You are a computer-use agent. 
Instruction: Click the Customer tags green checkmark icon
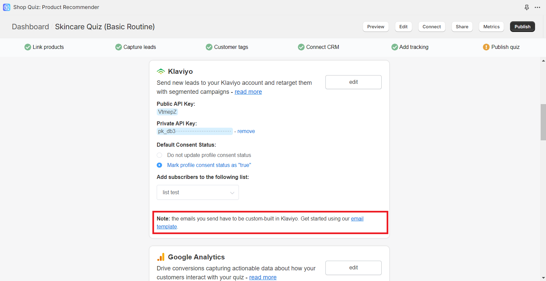click(209, 47)
